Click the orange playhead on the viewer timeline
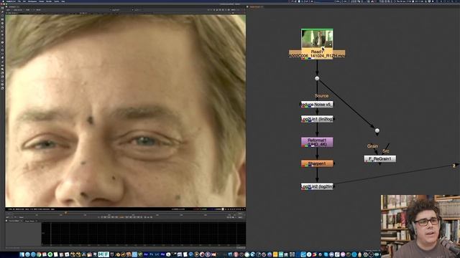This screenshot has width=460, height=258. click(x=65, y=213)
